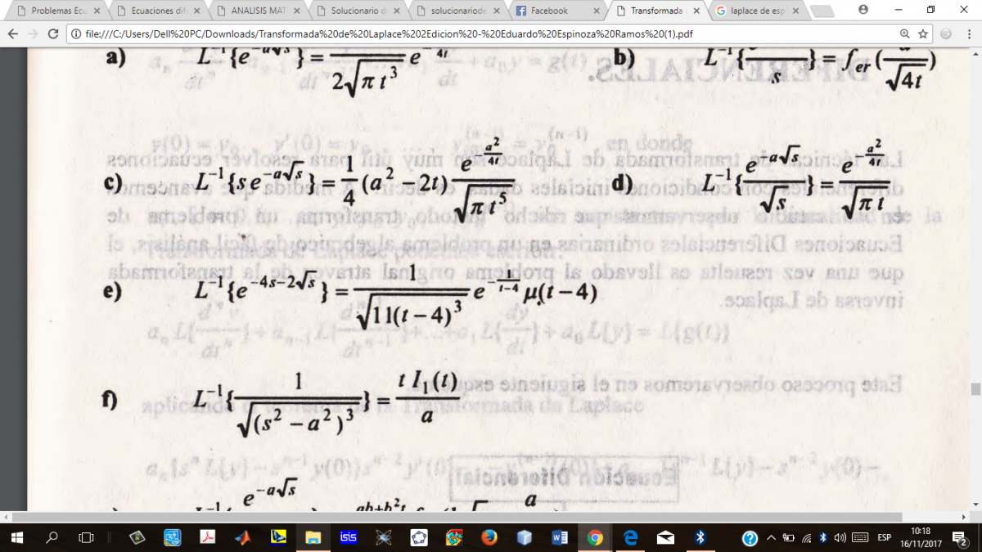
Task: Go back to the previous page
Action: [12, 34]
